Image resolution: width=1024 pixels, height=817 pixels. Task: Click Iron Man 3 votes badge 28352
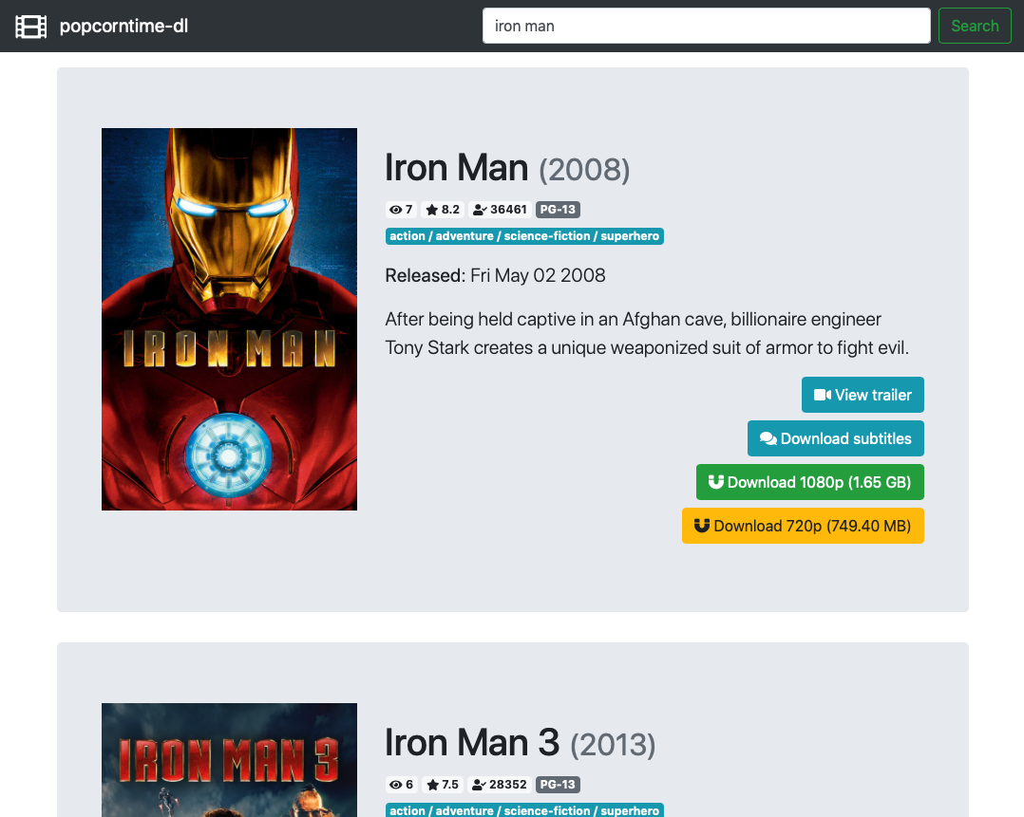point(500,785)
